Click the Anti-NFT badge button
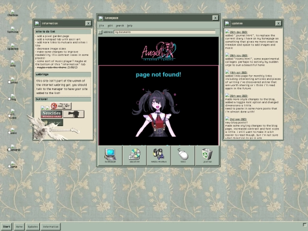The width and height of the screenshot is (308, 231). [60, 106]
